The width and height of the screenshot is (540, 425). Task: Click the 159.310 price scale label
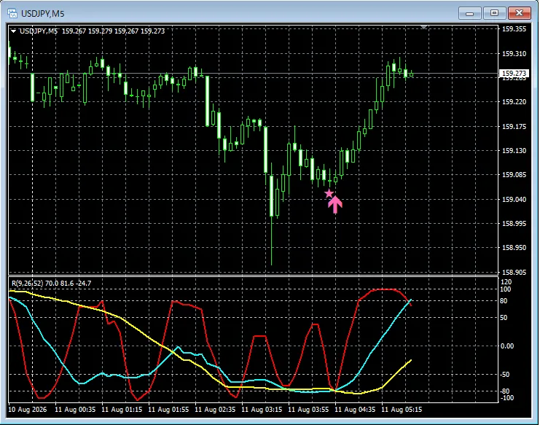pos(514,54)
